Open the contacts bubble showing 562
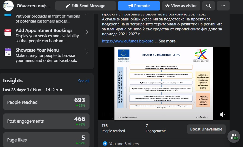 tap(234, 137)
